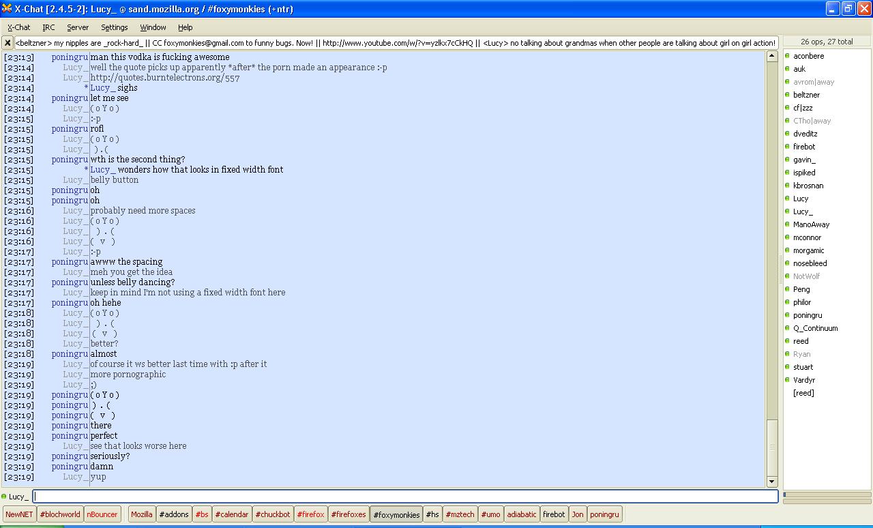The width and height of the screenshot is (873, 528).
Task: Open the Settings menu
Action: tap(114, 27)
